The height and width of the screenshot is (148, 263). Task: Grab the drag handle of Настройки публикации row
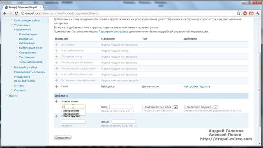coord(56,74)
